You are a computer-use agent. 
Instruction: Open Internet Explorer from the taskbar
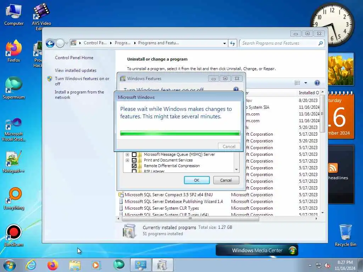(31, 265)
